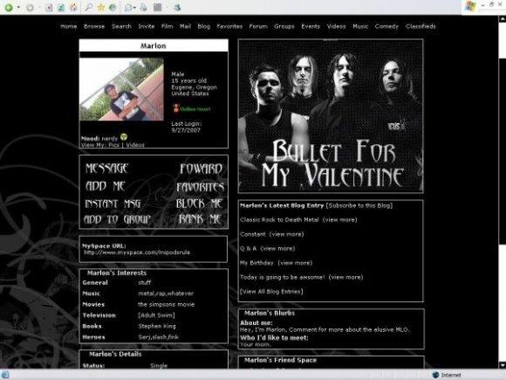
Task: Expand the Mail icon dropdown arrow
Action: click(x=134, y=8)
